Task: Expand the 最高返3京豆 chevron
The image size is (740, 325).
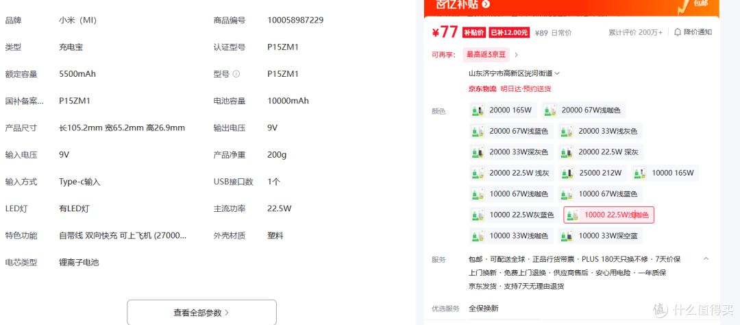Action: (x=516, y=55)
